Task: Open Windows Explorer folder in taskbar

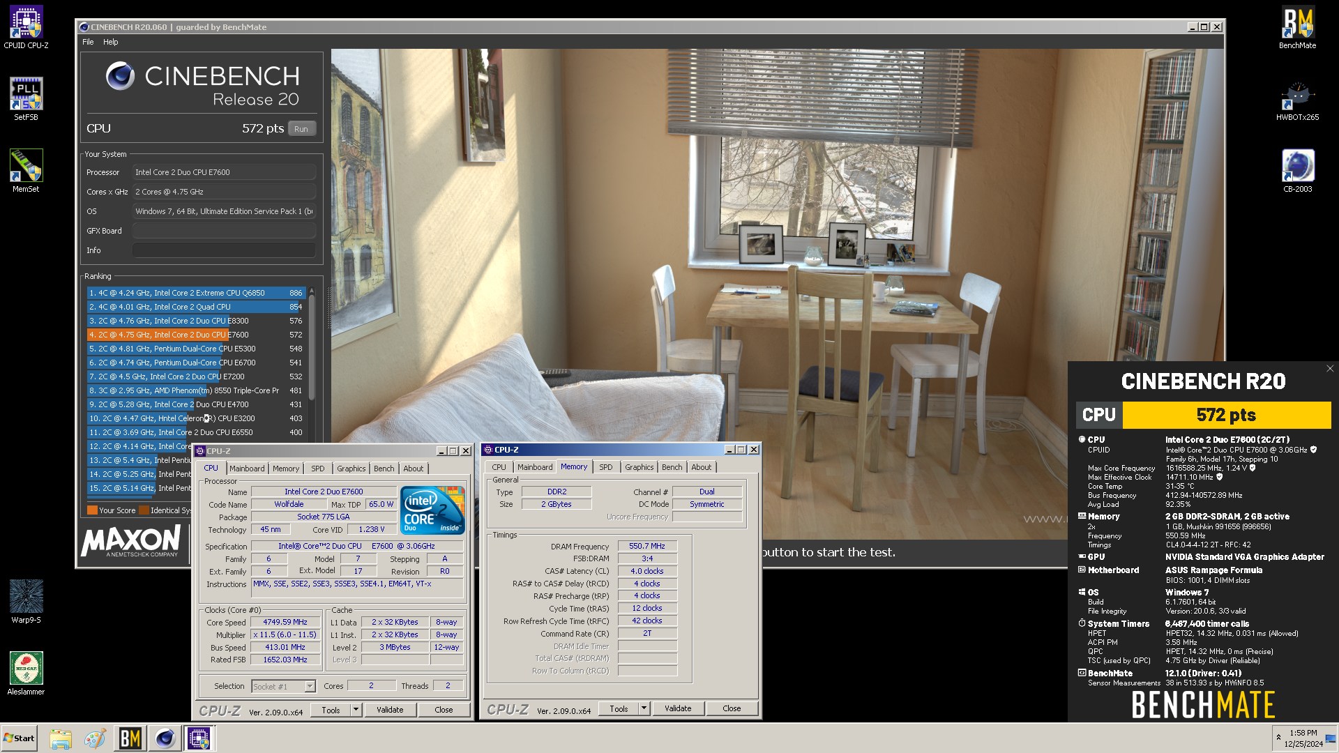Action: tap(61, 738)
